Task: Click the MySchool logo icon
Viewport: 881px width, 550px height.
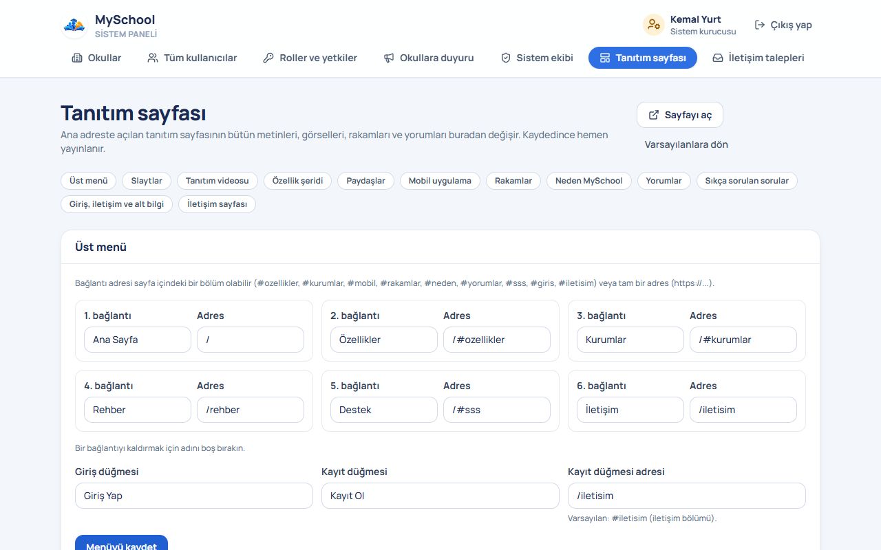Action: [x=74, y=25]
